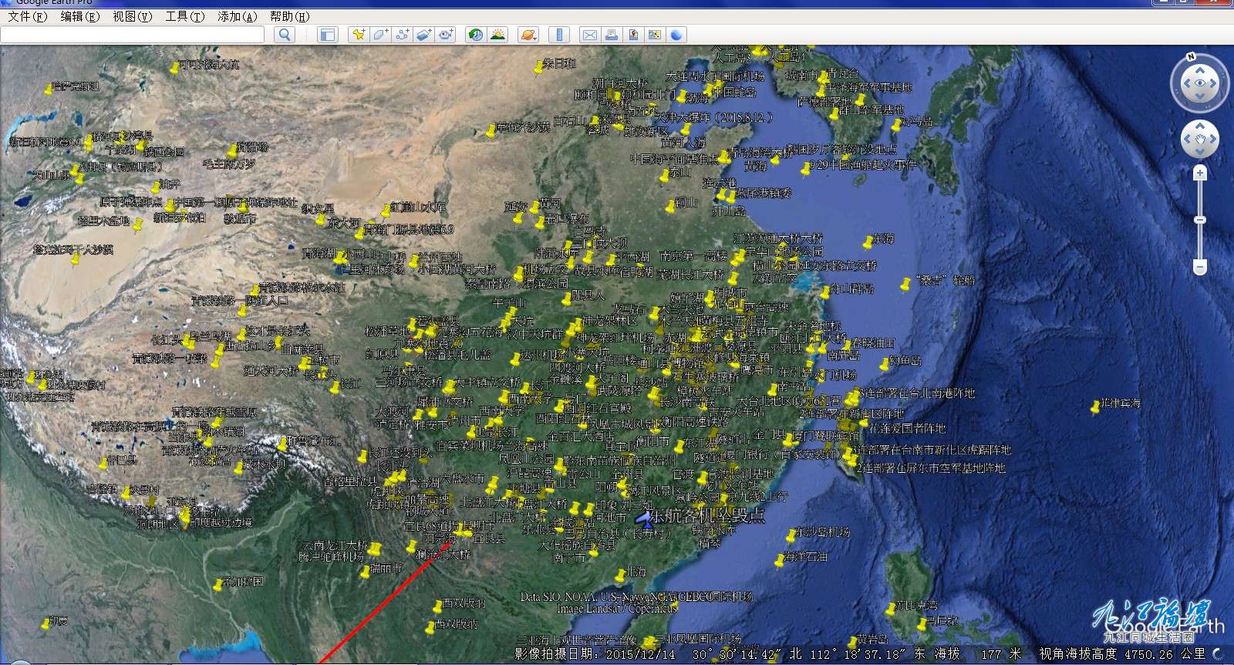Screen dimensions: 1234x665
Task: Click the "桑吉"轮船 pushpin placemark
Action: click(x=905, y=285)
